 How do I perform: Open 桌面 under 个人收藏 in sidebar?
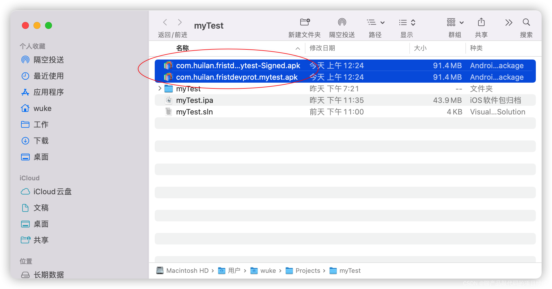click(35, 157)
